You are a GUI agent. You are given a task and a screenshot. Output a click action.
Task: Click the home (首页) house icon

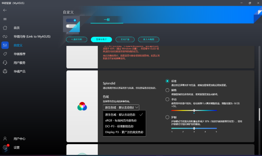tap(5, 28)
